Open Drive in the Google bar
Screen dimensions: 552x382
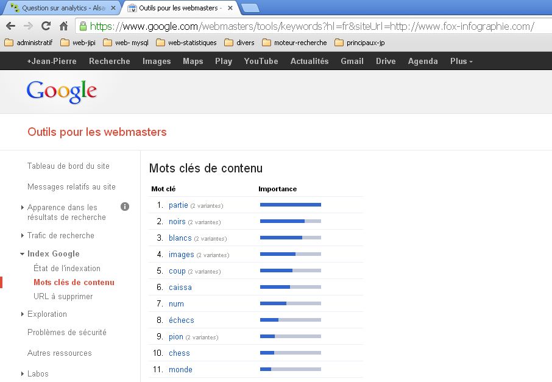pos(386,61)
